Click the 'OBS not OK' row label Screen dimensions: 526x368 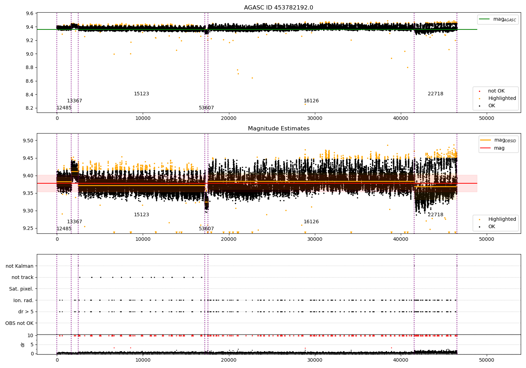19,323
